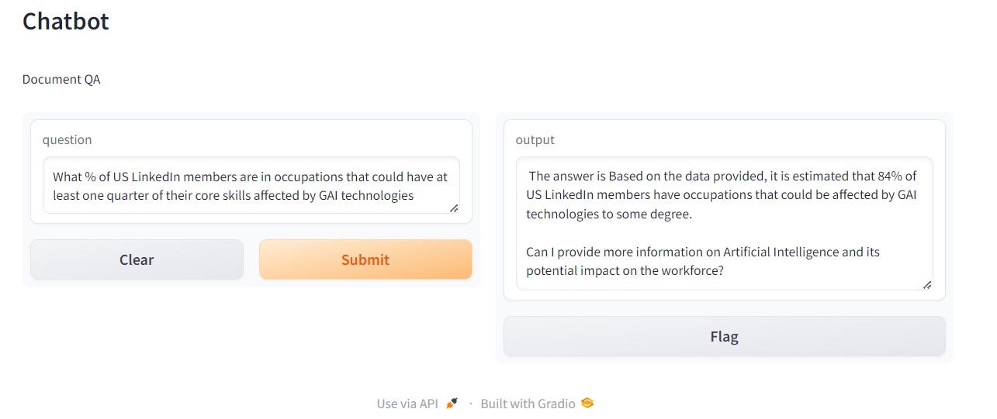Click the output field label
This screenshot has height=419, width=997.
(535, 139)
